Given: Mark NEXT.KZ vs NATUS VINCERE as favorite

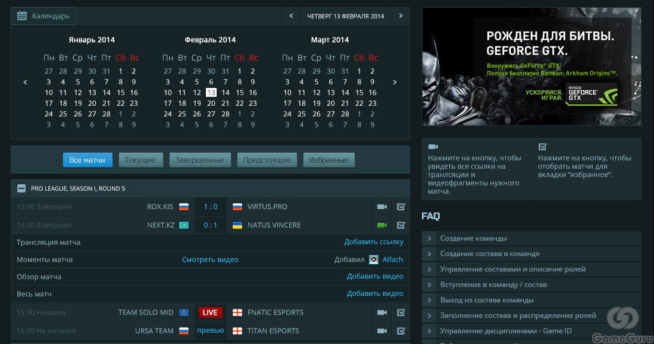Looking at the screenshot, I should tap(401, 225).
